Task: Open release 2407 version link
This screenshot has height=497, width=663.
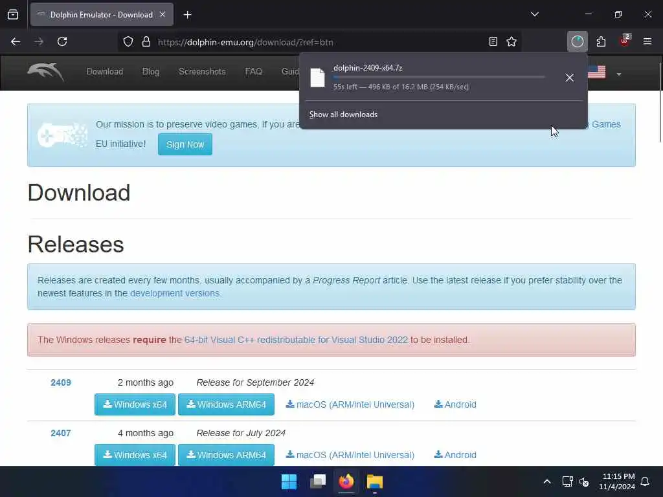Action: point(61,433)
